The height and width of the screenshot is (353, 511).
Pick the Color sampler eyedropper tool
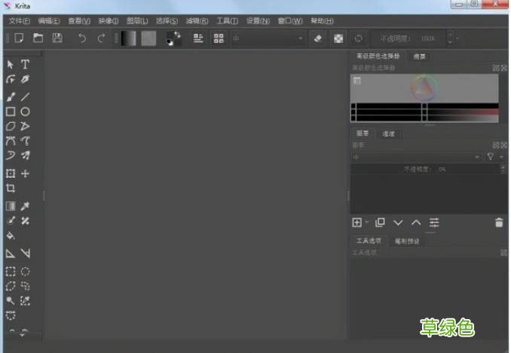[25, 206]
